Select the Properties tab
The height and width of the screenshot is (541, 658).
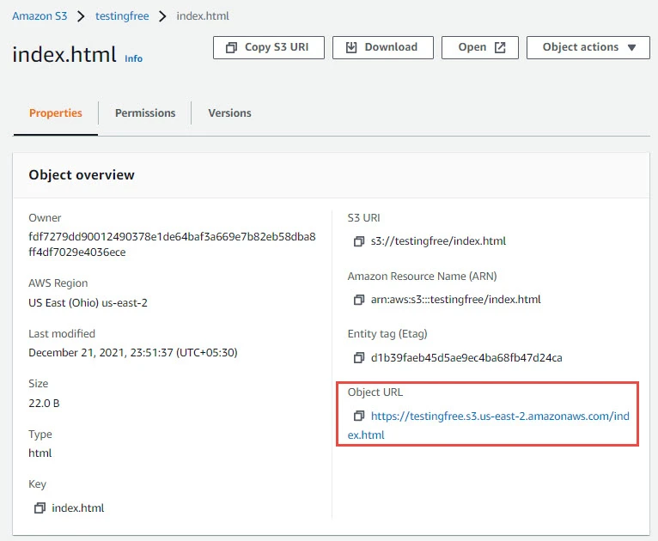pyautogui.click(x=56, y=113)
